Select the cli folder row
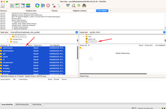Screen dimensions: 166x109 click(33, 60)
